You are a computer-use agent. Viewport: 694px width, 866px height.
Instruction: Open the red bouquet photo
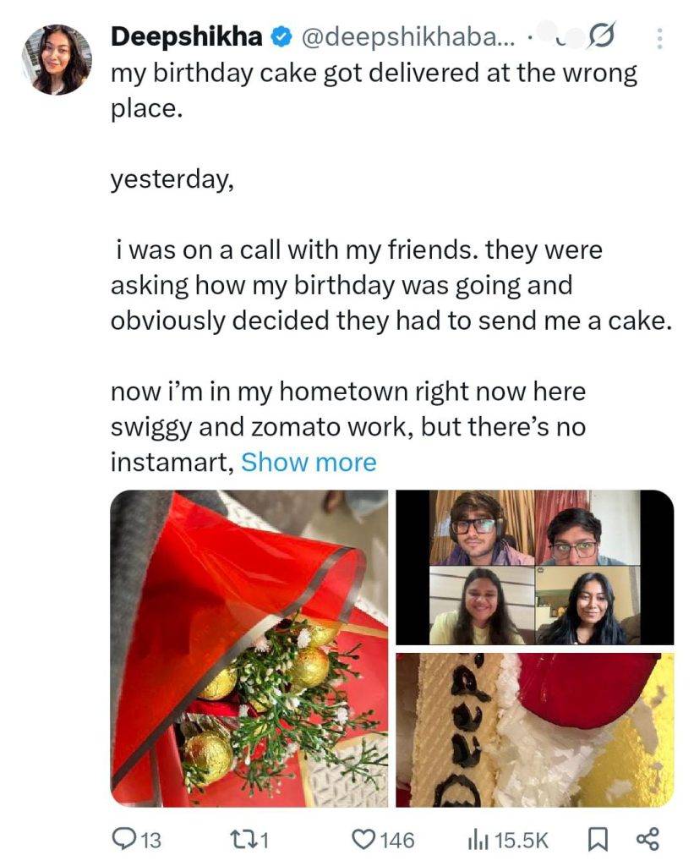click(x=249, y=649)
